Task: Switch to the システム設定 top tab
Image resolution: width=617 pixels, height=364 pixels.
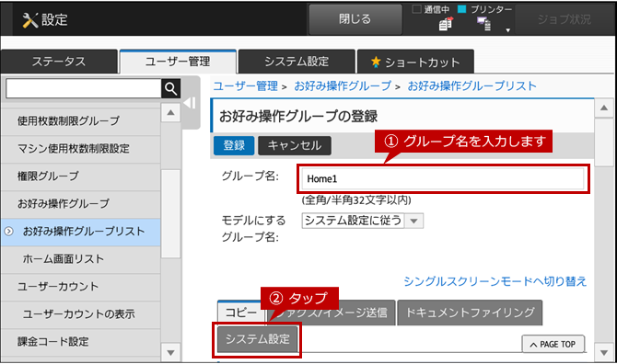Action: pos(297,62)
